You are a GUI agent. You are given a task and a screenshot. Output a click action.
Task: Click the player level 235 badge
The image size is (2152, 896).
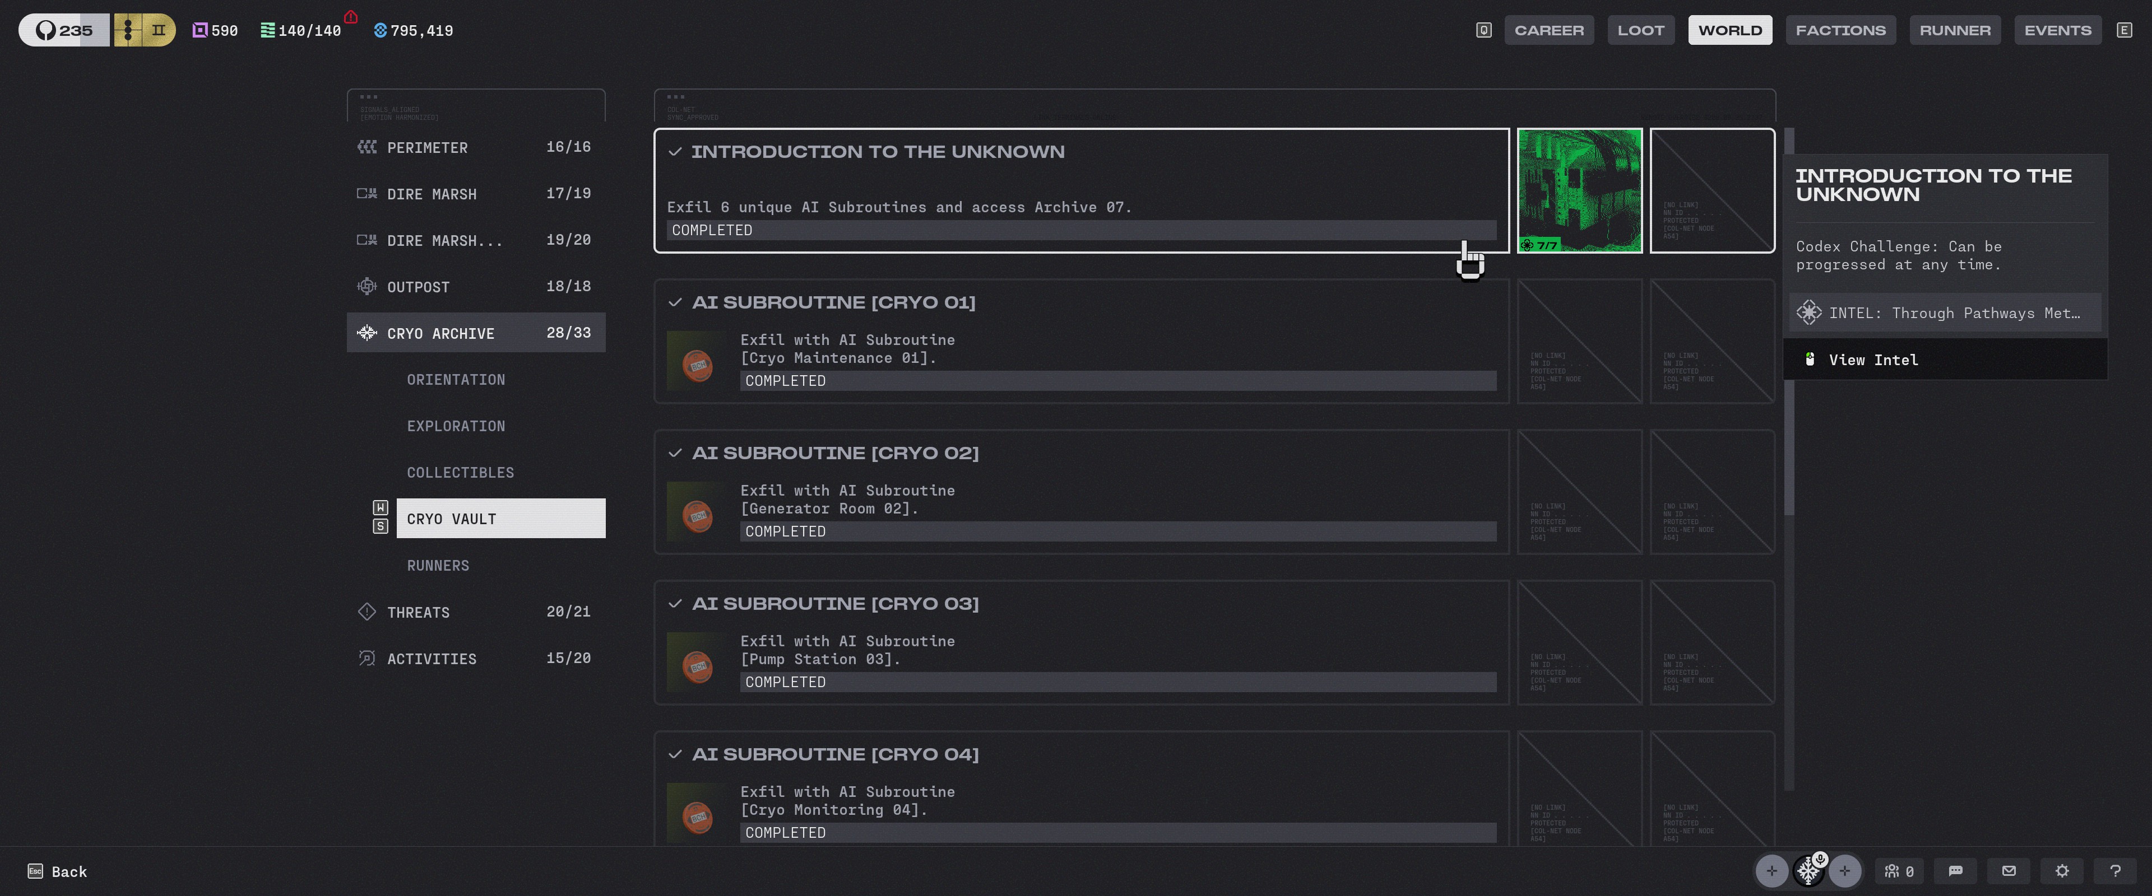coord(64,30)
